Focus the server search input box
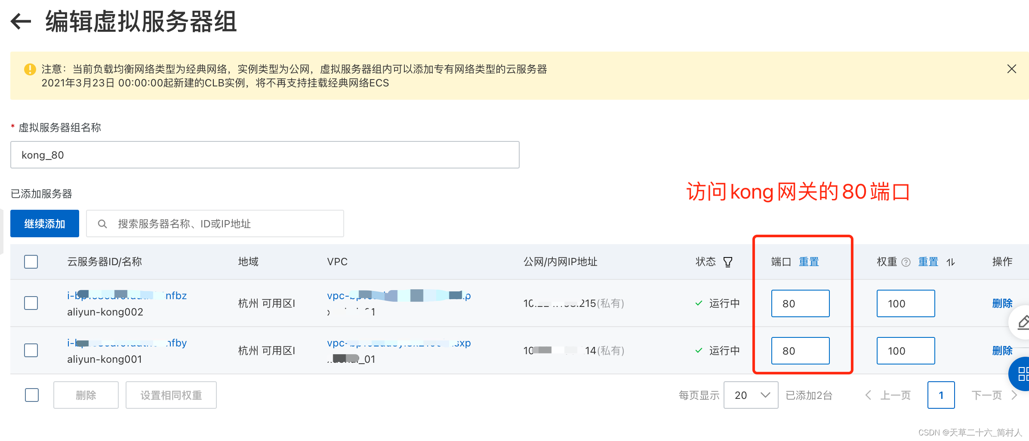The width and height of the screenshot is (1029, 441). [x=215, y=224]
